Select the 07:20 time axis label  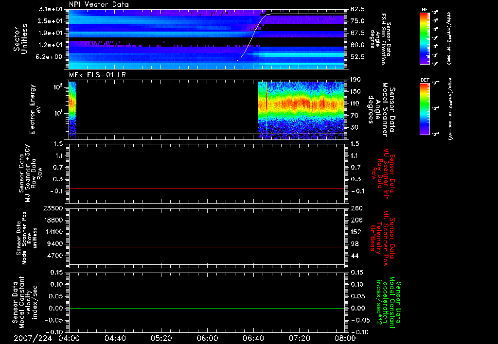[x=299, y=339]
